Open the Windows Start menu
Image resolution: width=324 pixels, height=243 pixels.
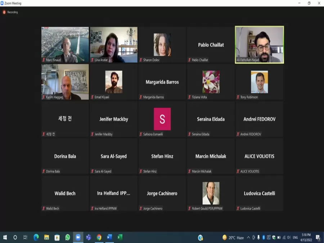point(5,237)
